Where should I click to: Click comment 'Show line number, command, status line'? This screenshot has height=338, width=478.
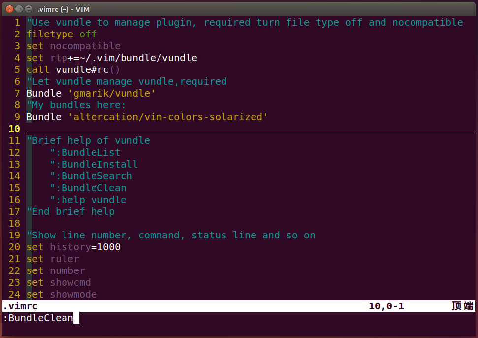pos(171,236)
